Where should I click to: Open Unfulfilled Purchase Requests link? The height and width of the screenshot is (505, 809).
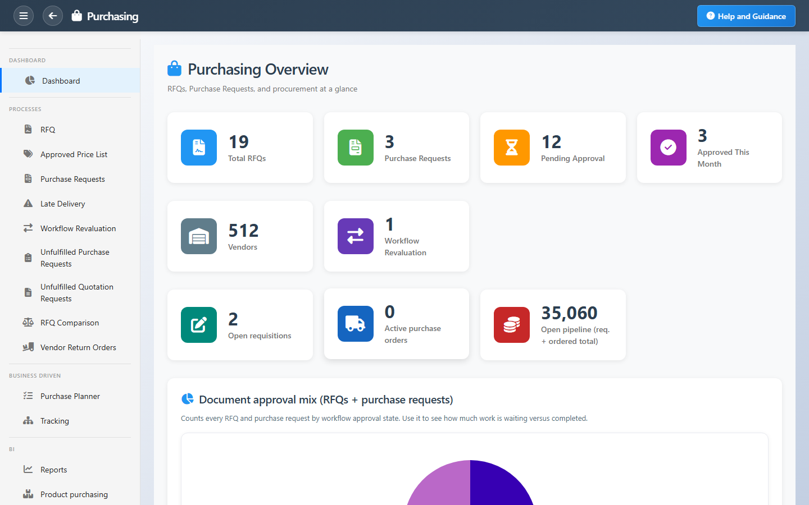click(70, 258)
